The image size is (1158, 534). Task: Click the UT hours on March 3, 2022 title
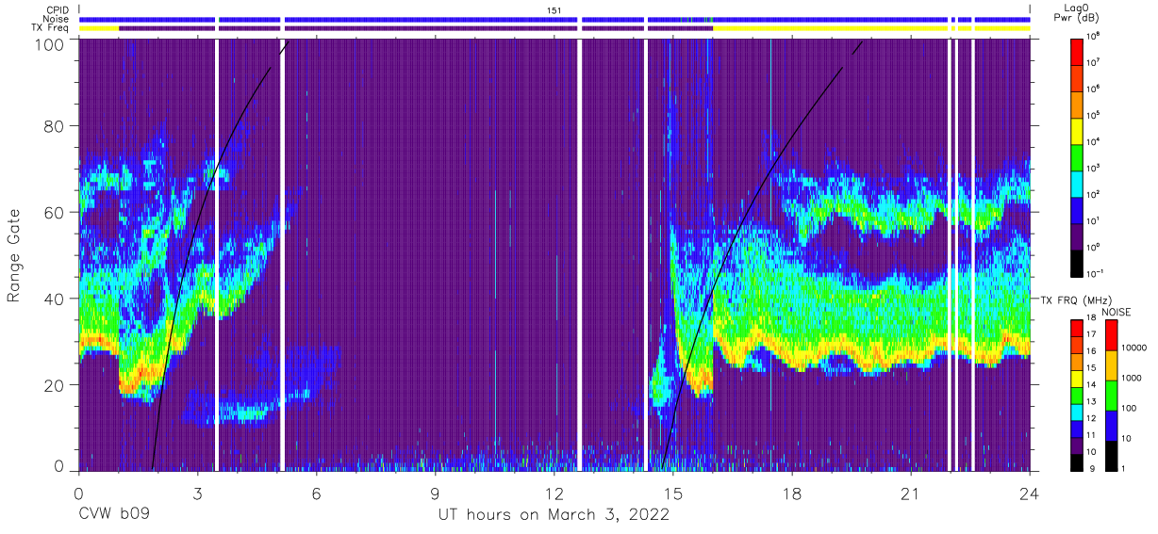tap(554, 515)
